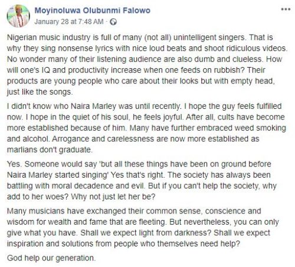Click the text 'Naira Marley started singing'
Image resolution: width=295 pixels, height=267 pixels.
[57, 175]
